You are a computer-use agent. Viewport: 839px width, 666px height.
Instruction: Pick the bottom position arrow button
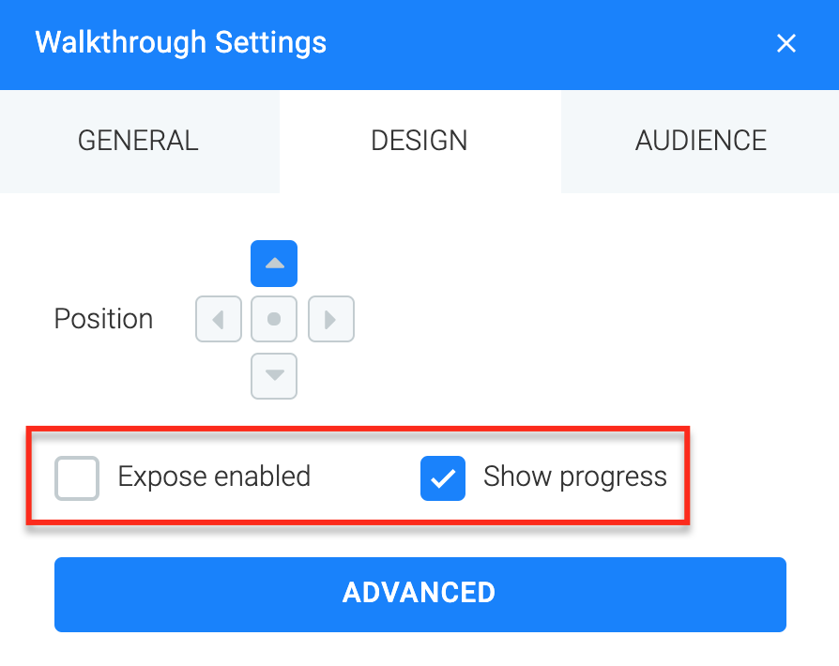[274, 376]
